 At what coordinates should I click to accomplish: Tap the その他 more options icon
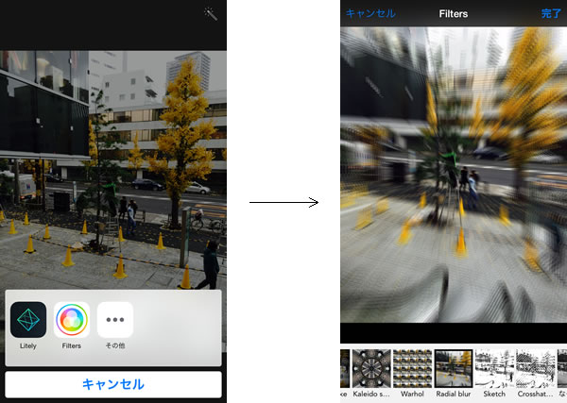click(x=115, y=320)
